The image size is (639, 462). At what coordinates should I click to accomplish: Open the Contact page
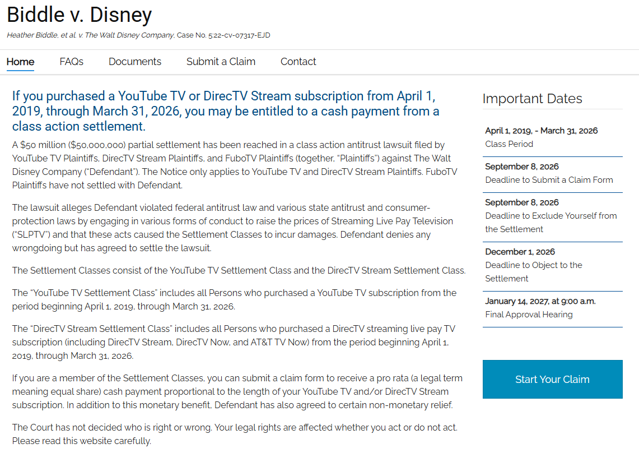click(x=298, y=62)
